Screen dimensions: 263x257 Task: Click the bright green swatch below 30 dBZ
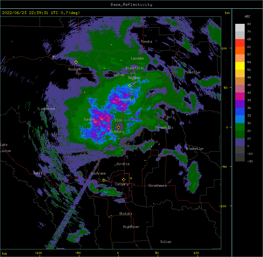click(x=240, y=127)
